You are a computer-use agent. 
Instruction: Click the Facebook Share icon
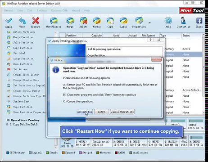[199, 21]
